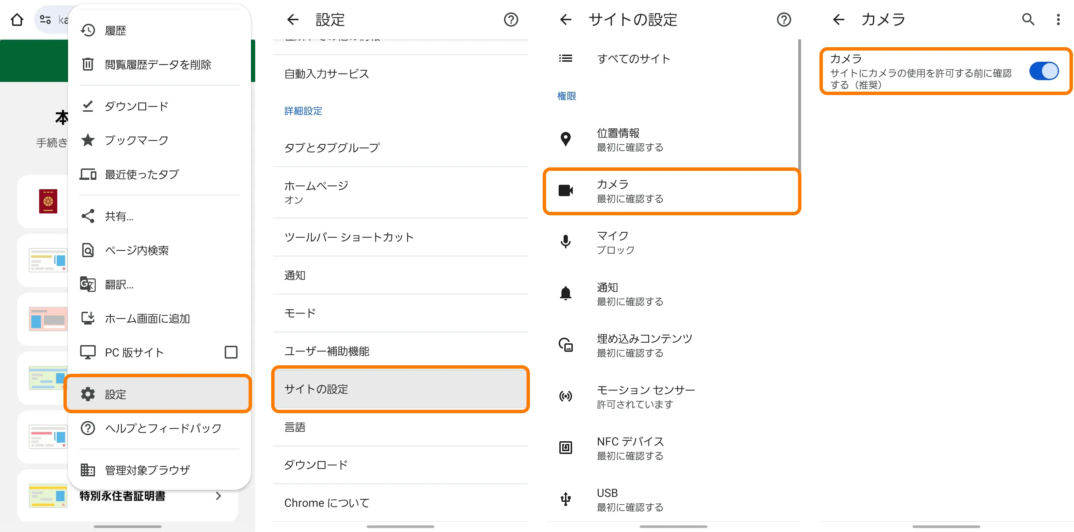Tap the USB icon in site settings

[x=565, y=499]
